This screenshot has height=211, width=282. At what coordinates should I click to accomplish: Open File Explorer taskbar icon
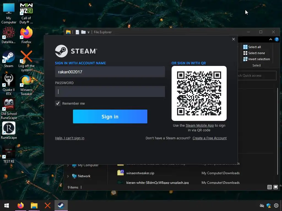tap(34, 206)
